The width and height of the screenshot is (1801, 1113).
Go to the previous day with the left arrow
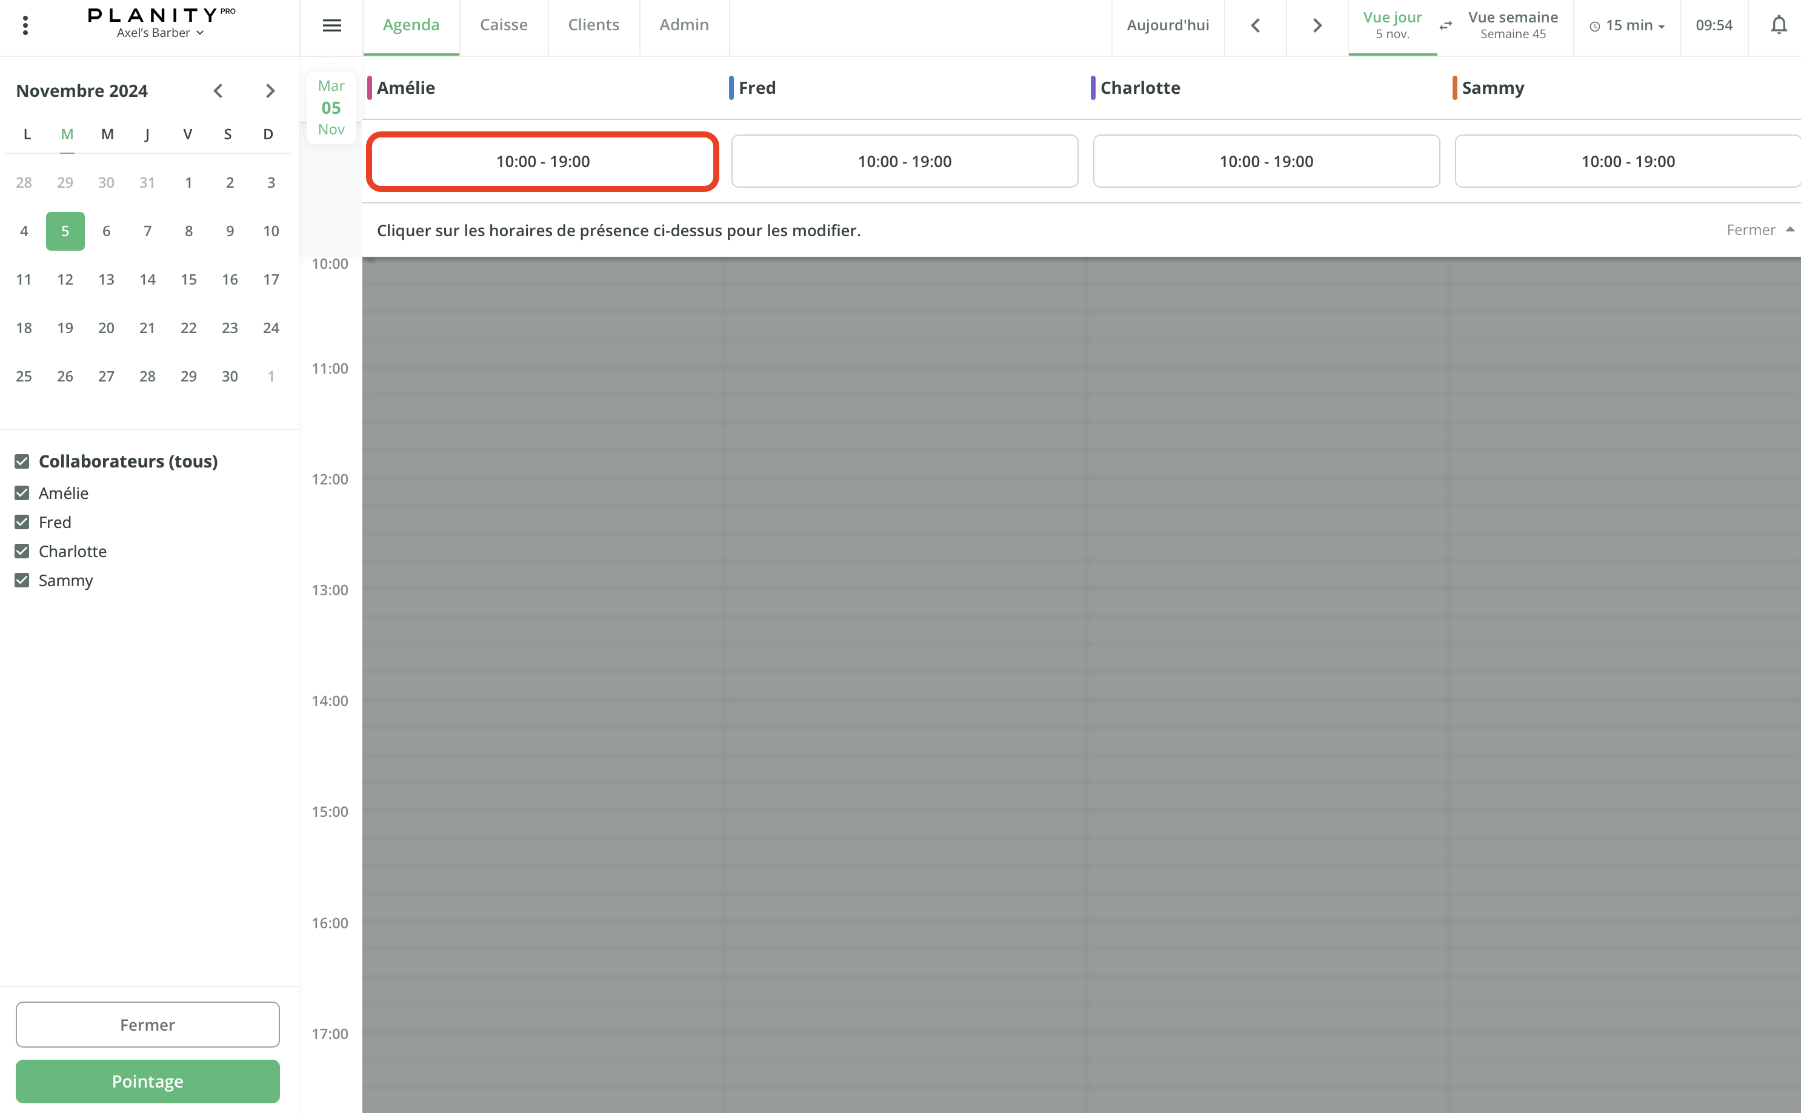tap(1254, 24)
